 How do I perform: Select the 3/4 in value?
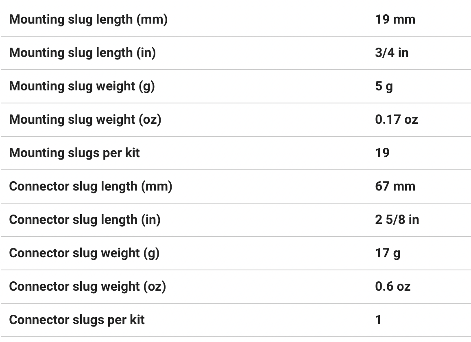point(392,53)
